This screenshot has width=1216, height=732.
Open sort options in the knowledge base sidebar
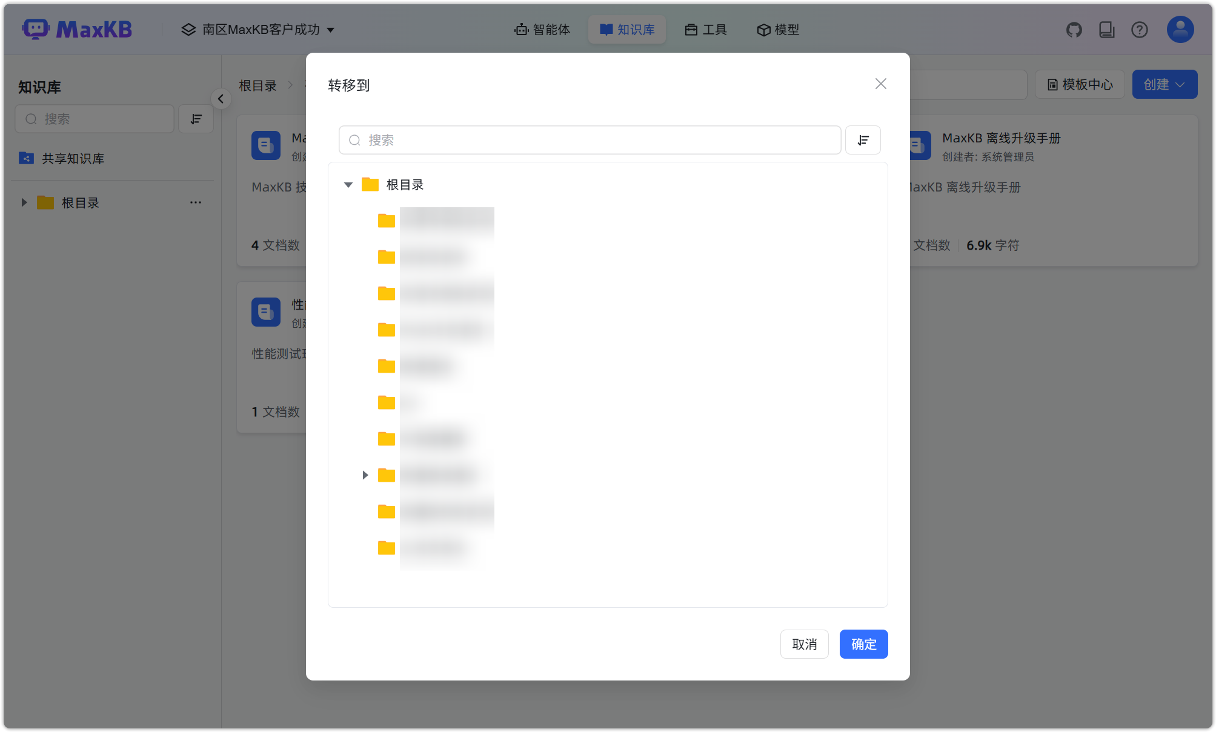[x=196, y=119]
